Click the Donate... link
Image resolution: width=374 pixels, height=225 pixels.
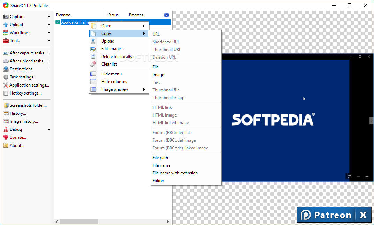pyautogui.click(x=18, y=137)
